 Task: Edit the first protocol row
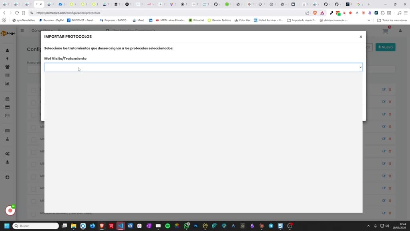click(x=384, y=89)
